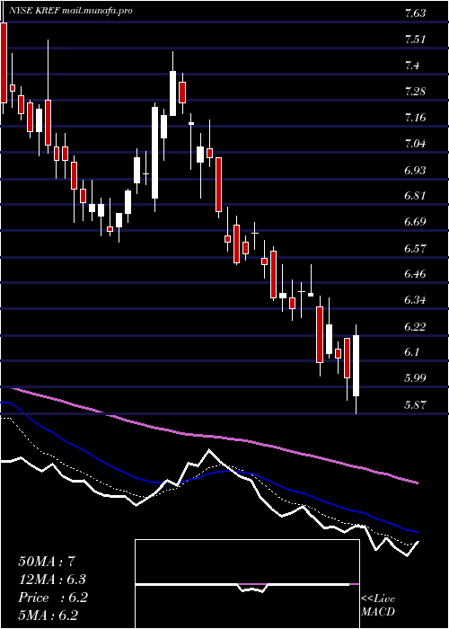Click the <<Live MACD label
This screenshot has width=449, height=629.
(378, 605)
